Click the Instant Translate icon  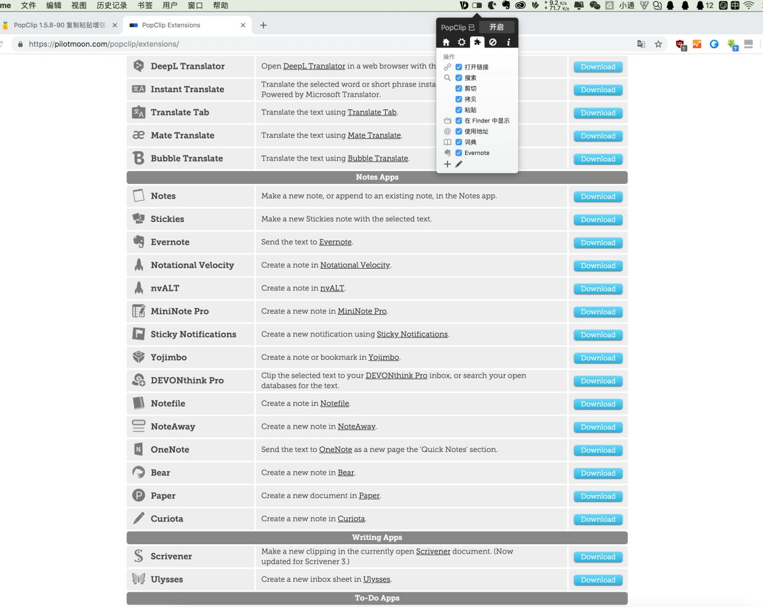point(138,89)
